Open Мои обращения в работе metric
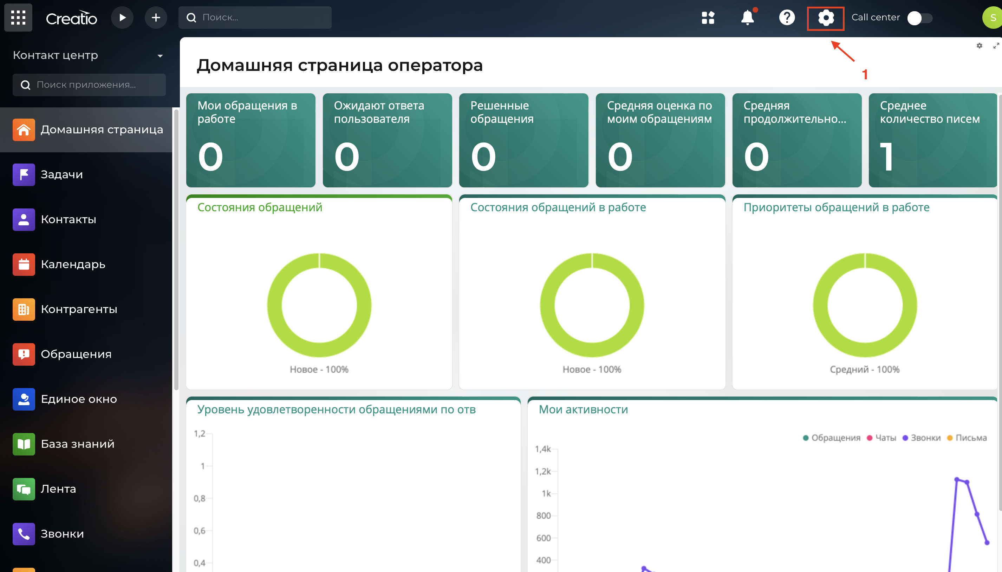 pos(250,140)
